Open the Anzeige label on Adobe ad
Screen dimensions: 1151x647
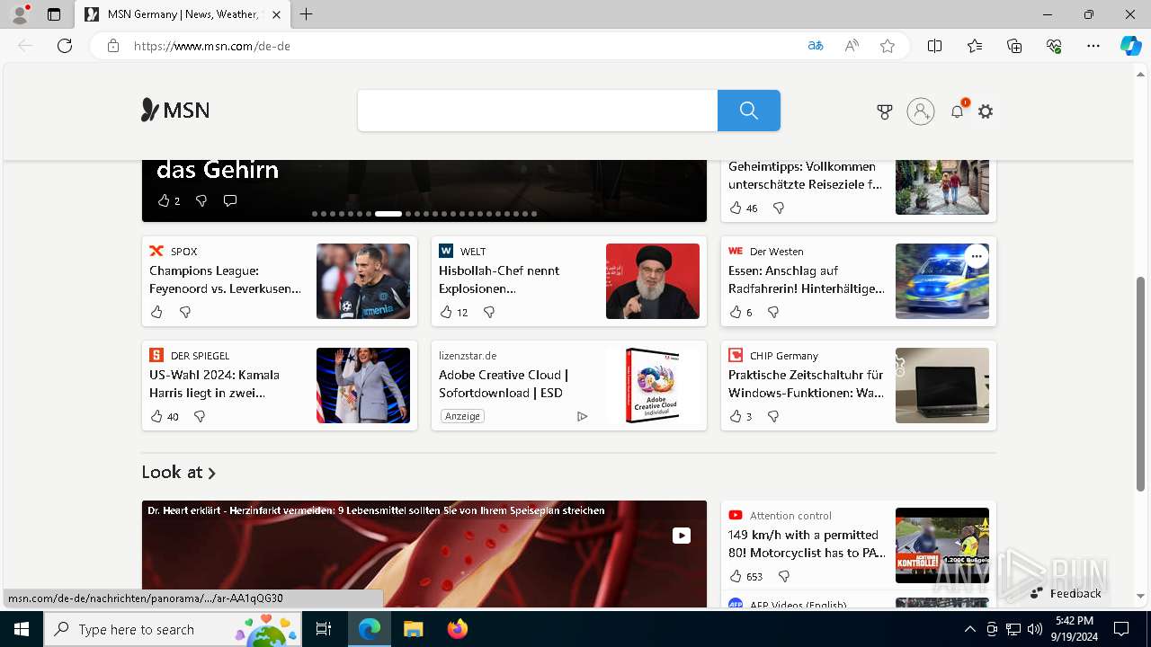click(x=462, y=416)
